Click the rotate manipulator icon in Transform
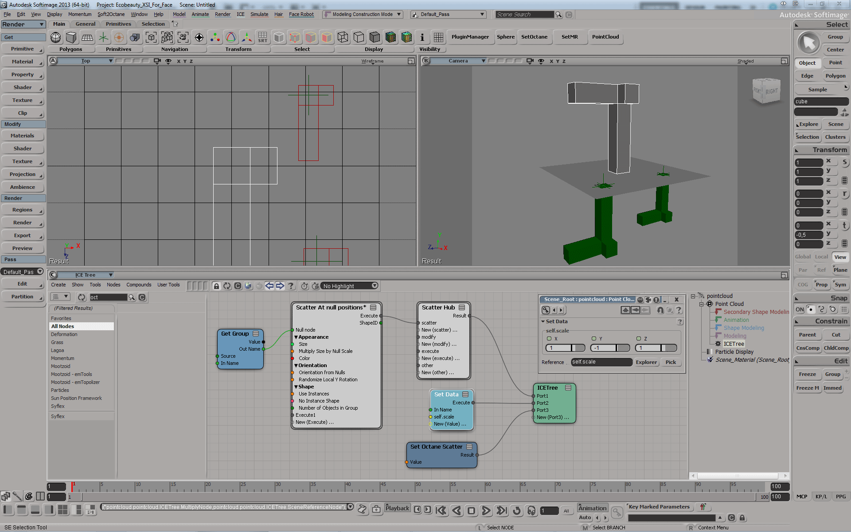 pos(231,37)
